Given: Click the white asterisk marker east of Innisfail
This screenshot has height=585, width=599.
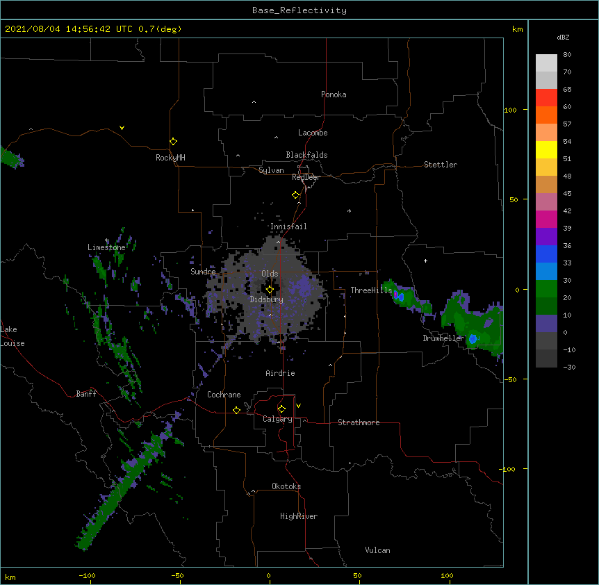Looking at the screenshot, I should pos(349,211).
